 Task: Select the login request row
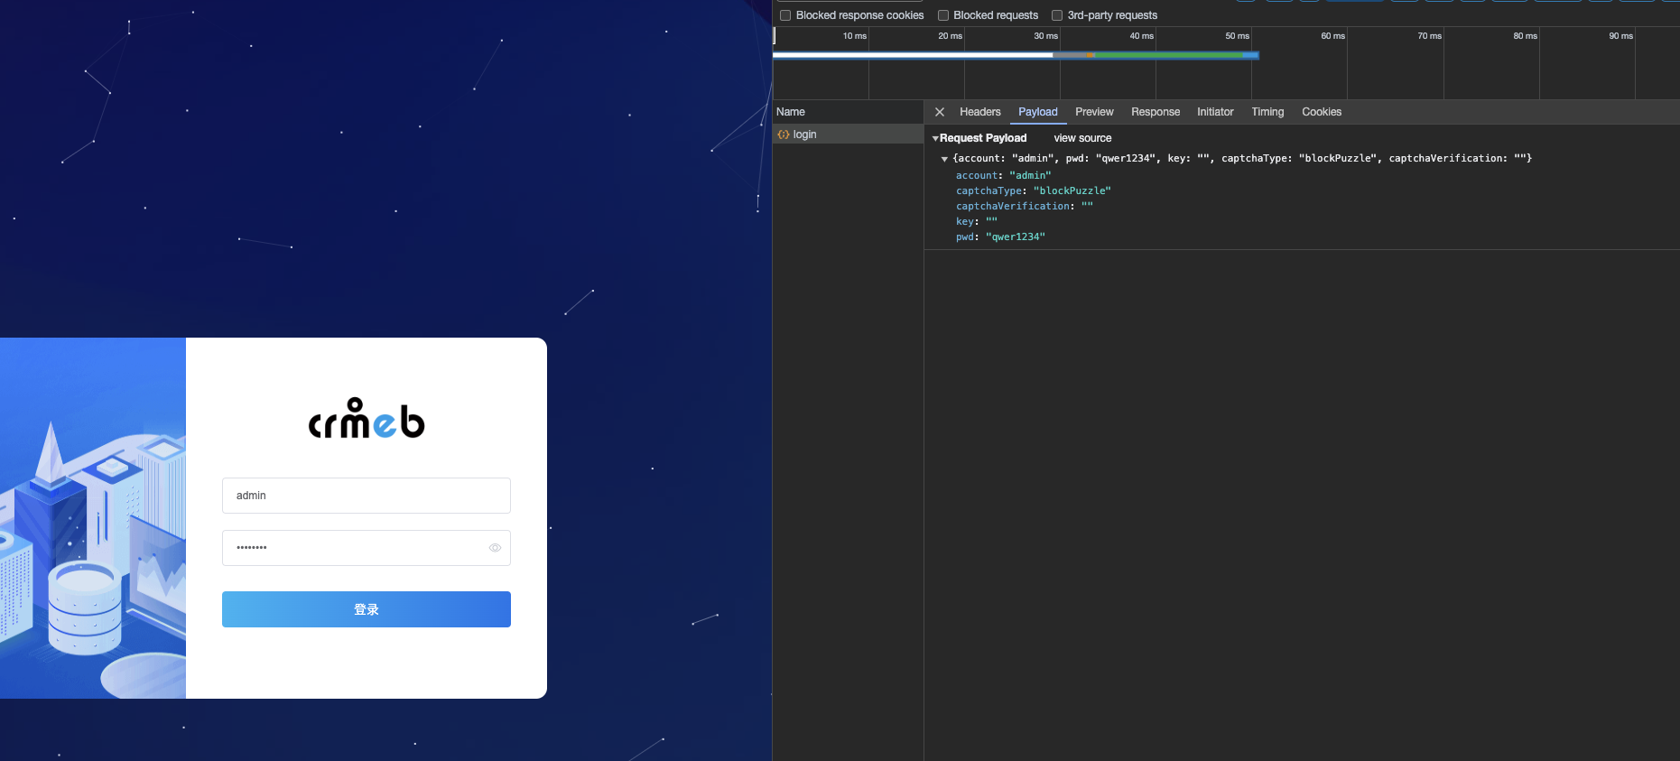click(x=848, y=135)
